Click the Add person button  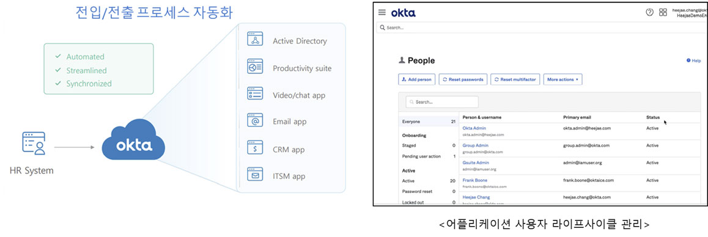pos(417,79)
